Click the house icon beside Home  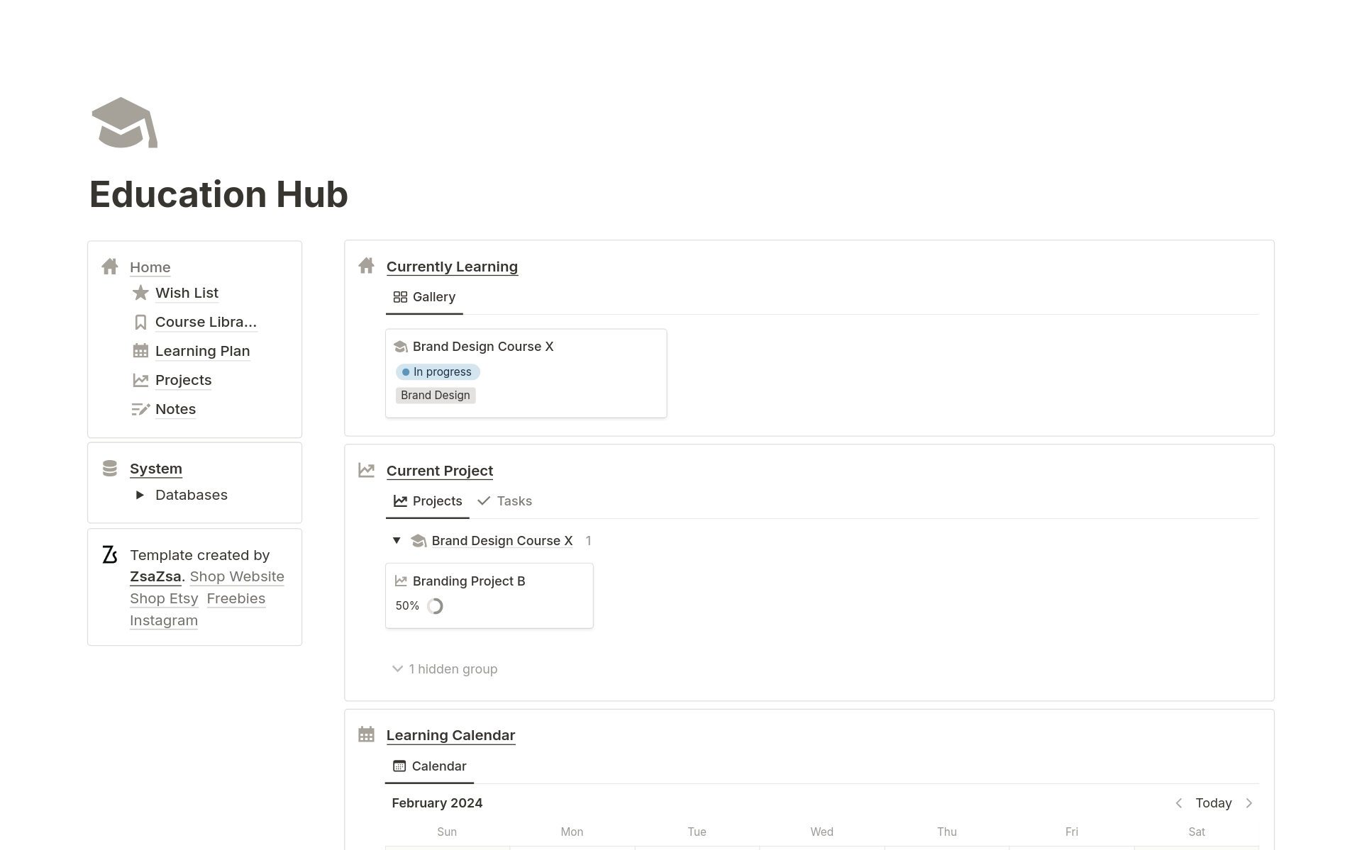[110, 267]
